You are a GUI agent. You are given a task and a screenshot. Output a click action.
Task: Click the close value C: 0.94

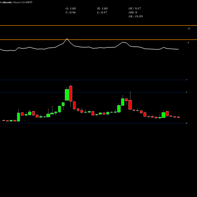click(x=71, y=13)
